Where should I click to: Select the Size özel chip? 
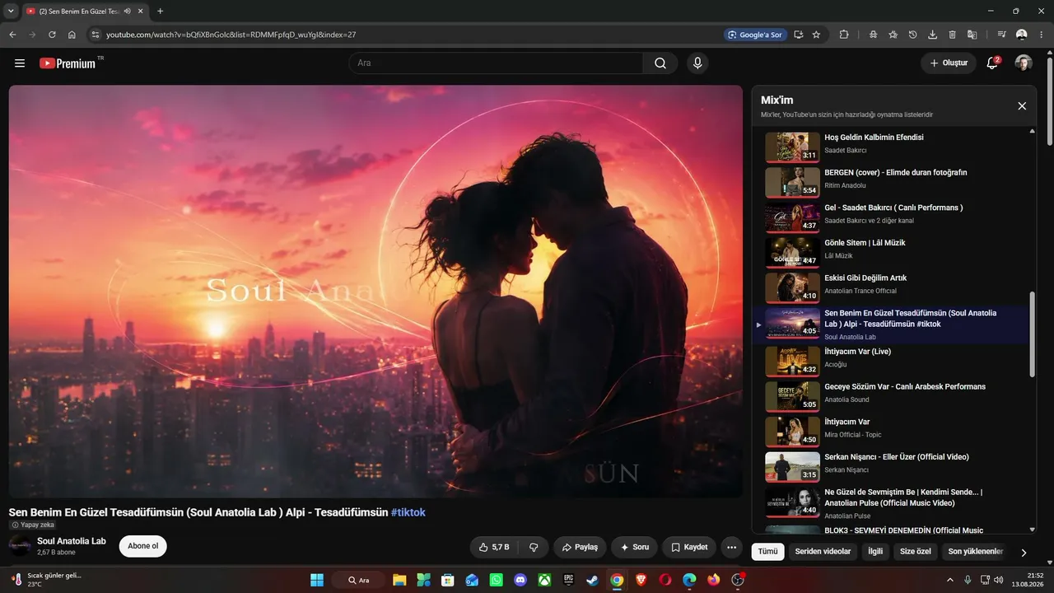tap(915, 551)
